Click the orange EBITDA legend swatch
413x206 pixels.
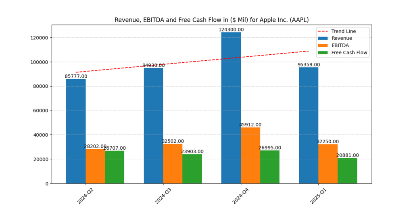click(x=323, y=45)
